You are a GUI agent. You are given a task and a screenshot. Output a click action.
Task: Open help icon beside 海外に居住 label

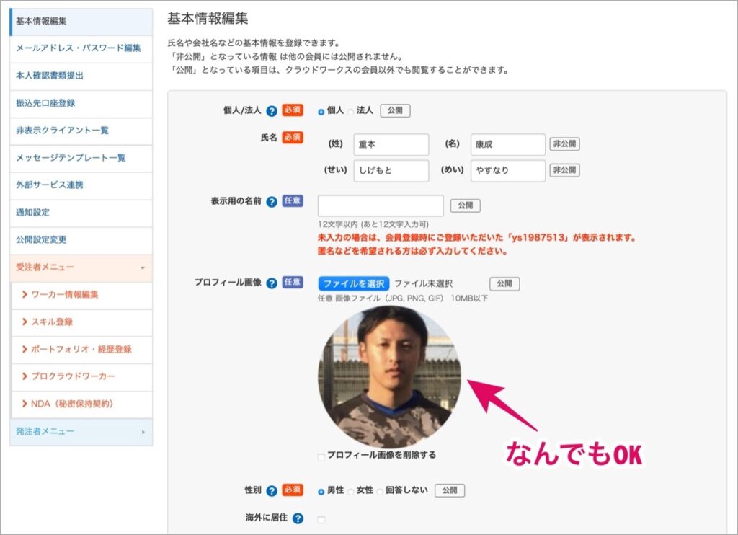pyautogui.click(x=298, y=518)
